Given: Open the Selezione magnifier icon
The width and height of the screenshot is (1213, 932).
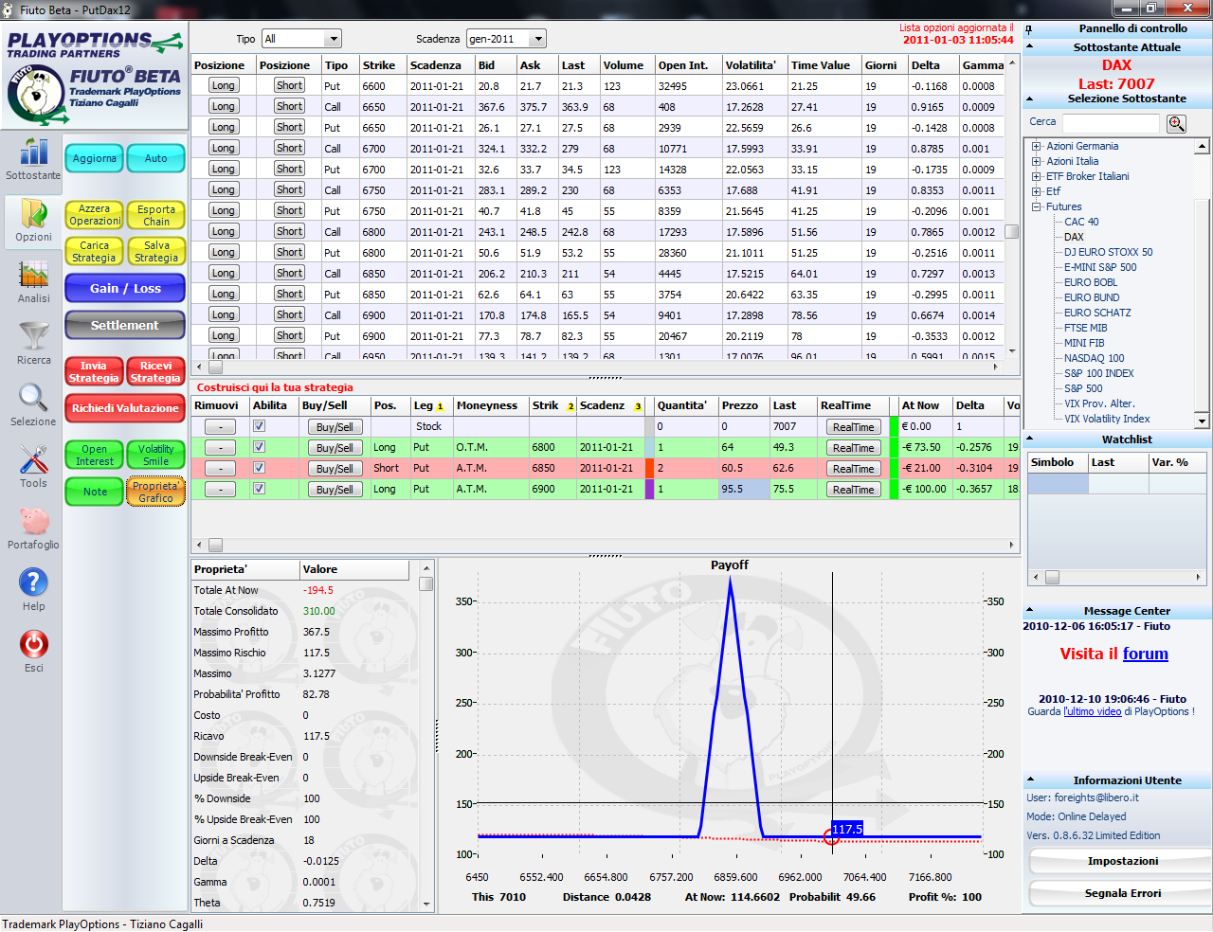Looking at the screenshot, I should (33, 398).
